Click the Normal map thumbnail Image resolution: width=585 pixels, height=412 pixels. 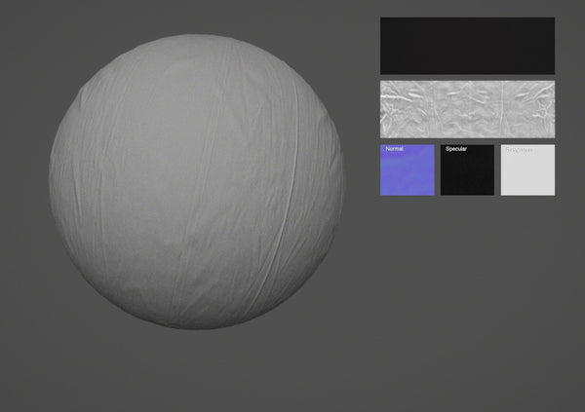tap(408, 170)
